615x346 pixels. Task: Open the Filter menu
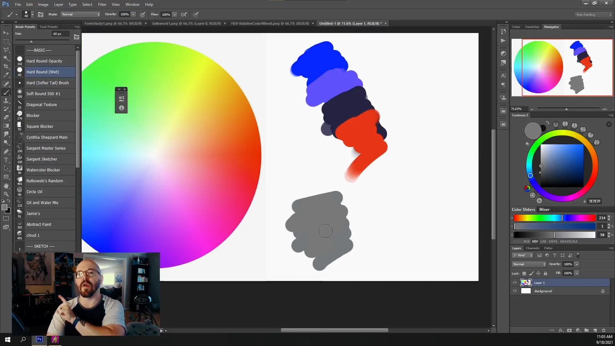(x=102, y=4)
